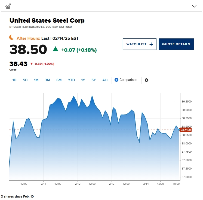
Task: Show ALL time range
Action: (105, 80)
